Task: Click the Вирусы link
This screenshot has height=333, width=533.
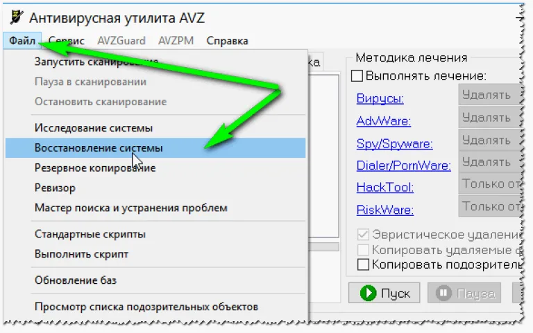Action: (380, 98)
